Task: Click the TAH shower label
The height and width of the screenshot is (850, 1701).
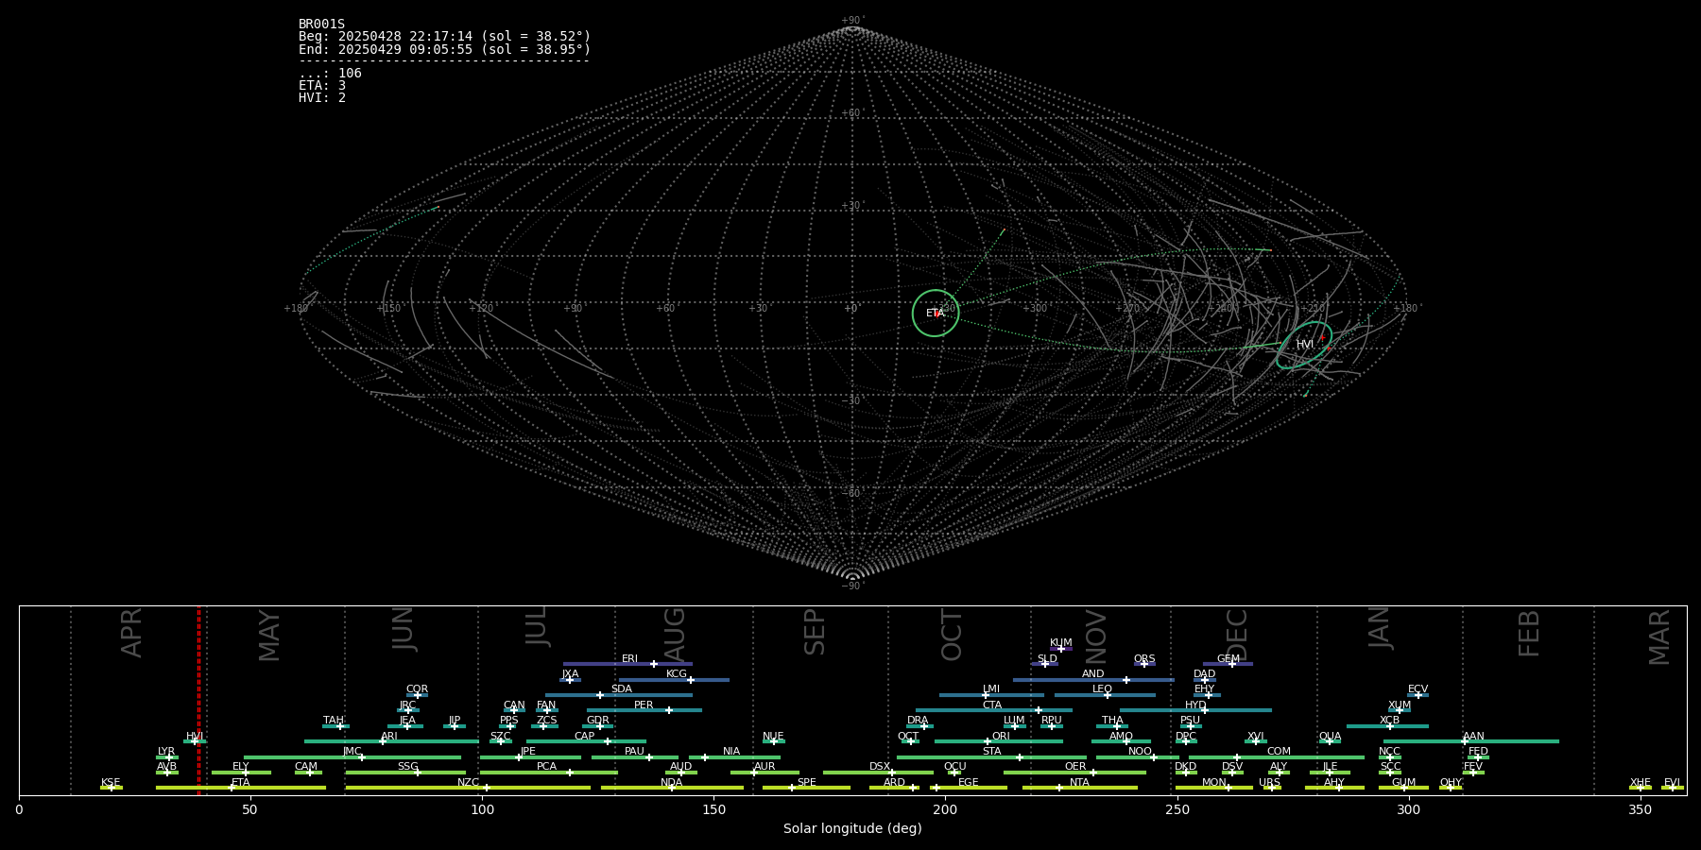Action: pos(334,721)
